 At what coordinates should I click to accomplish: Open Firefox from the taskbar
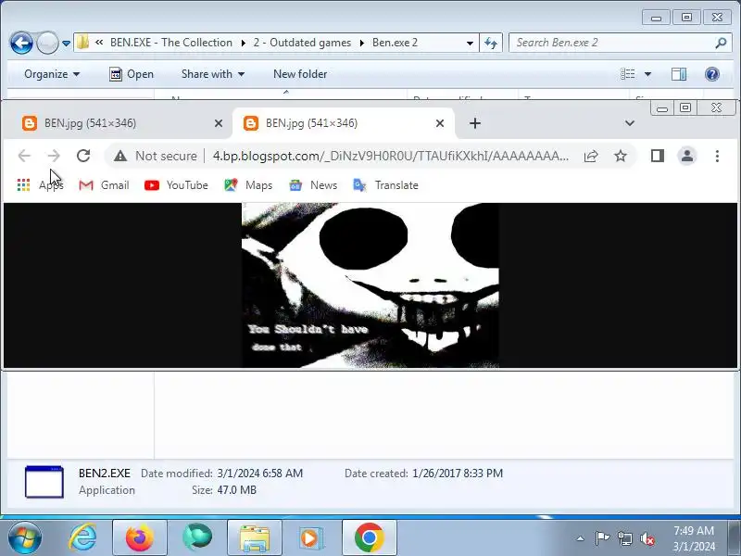coord(140,537)
